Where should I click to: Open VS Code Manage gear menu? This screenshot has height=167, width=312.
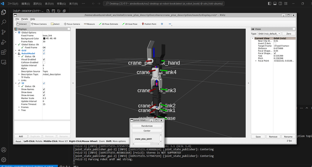pos(4,160)
